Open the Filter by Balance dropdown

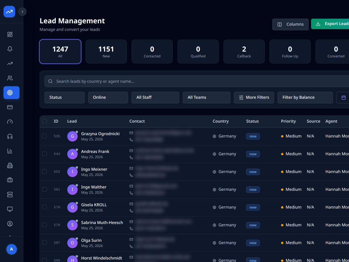(305, 97)
